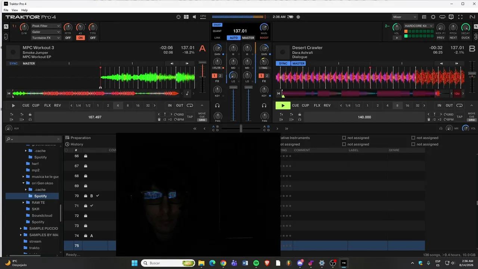Click Deck A loop IN button
Screen dimensions: 478x269
pos(170,106)
